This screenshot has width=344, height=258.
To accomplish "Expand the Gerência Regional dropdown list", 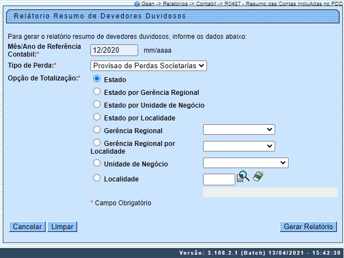I will (239, 130).
